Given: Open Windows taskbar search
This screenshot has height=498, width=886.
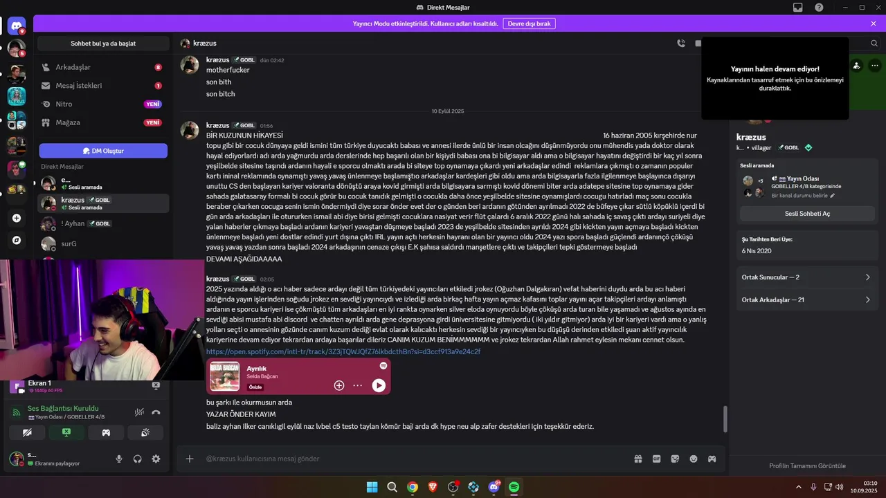Looking at the screenshot, I should [x=392, y=487].
